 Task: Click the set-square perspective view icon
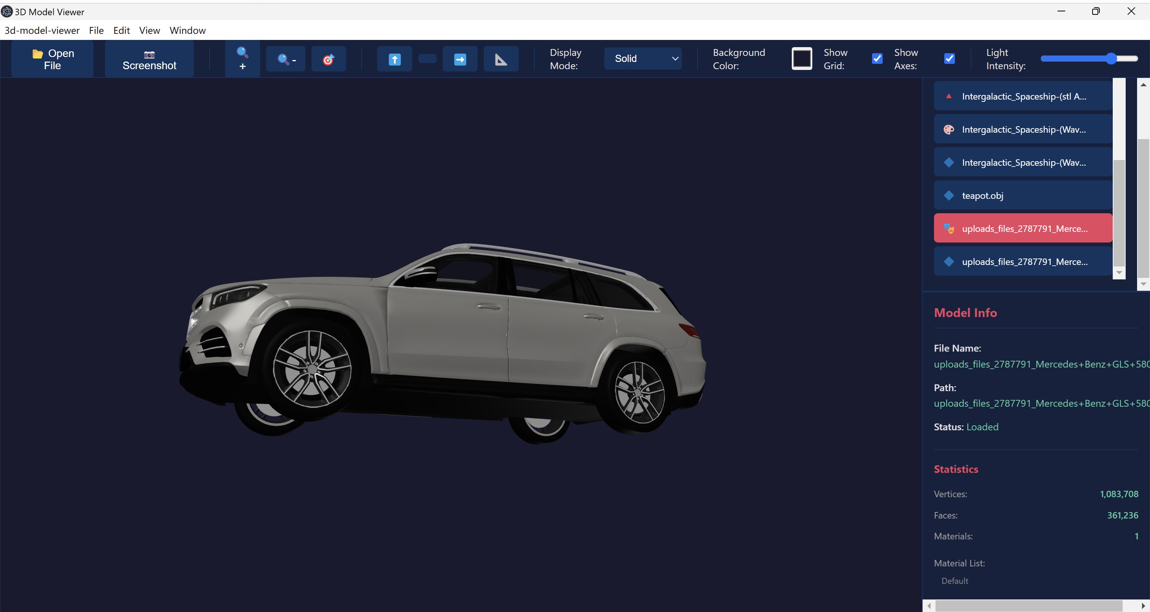(x=501, y=59)
